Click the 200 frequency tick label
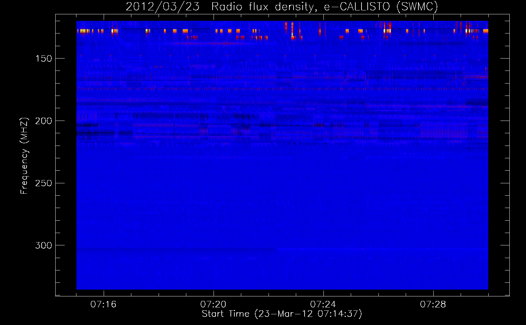 (x=44, y=121)
